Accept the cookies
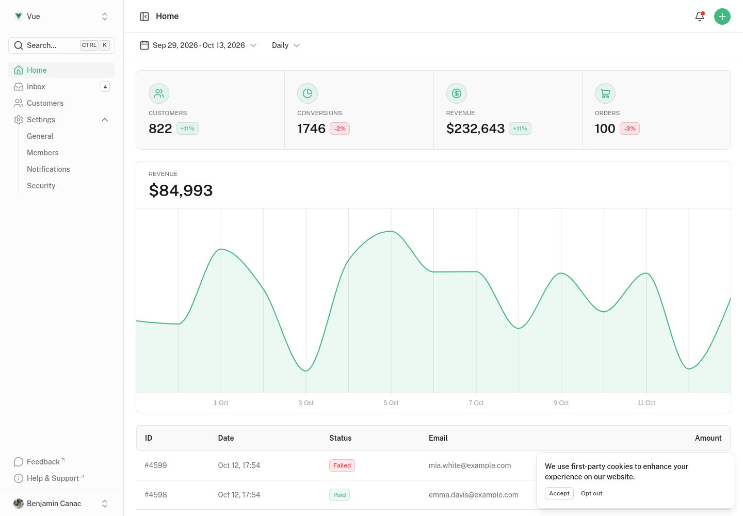 (559, 493)
